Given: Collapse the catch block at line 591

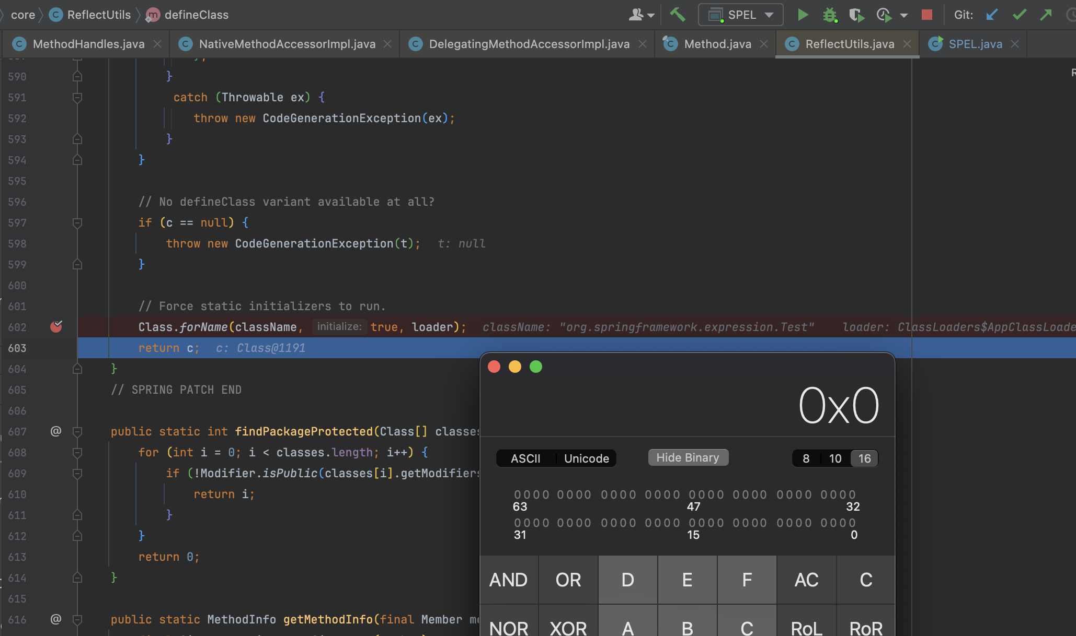Looking at the screenshot, I should [x=77, y=97].
